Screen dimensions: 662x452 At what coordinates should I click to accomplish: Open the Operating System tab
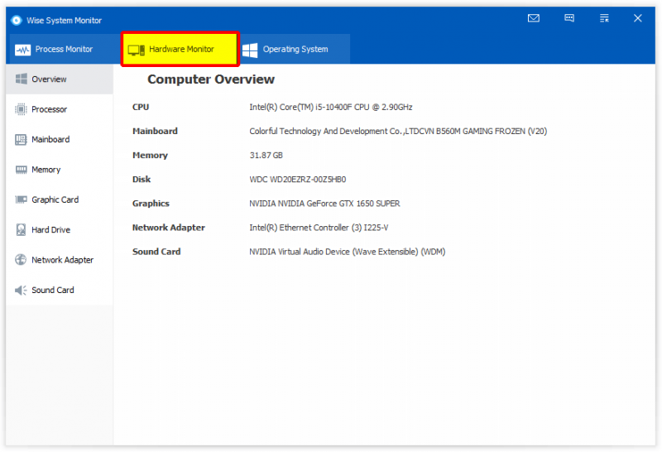295,49
